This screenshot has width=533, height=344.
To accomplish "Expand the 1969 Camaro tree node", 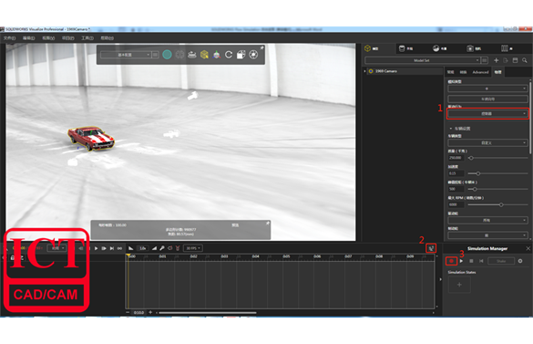I will click(365, 71).
